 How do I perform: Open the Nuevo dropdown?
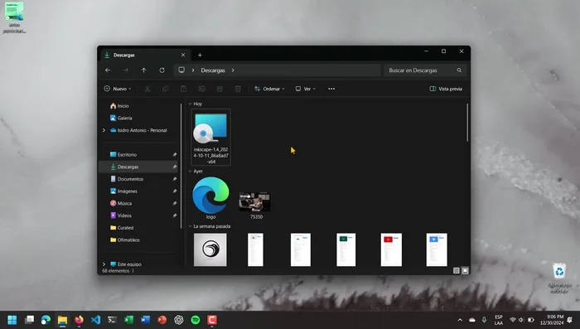coord(118,89)
